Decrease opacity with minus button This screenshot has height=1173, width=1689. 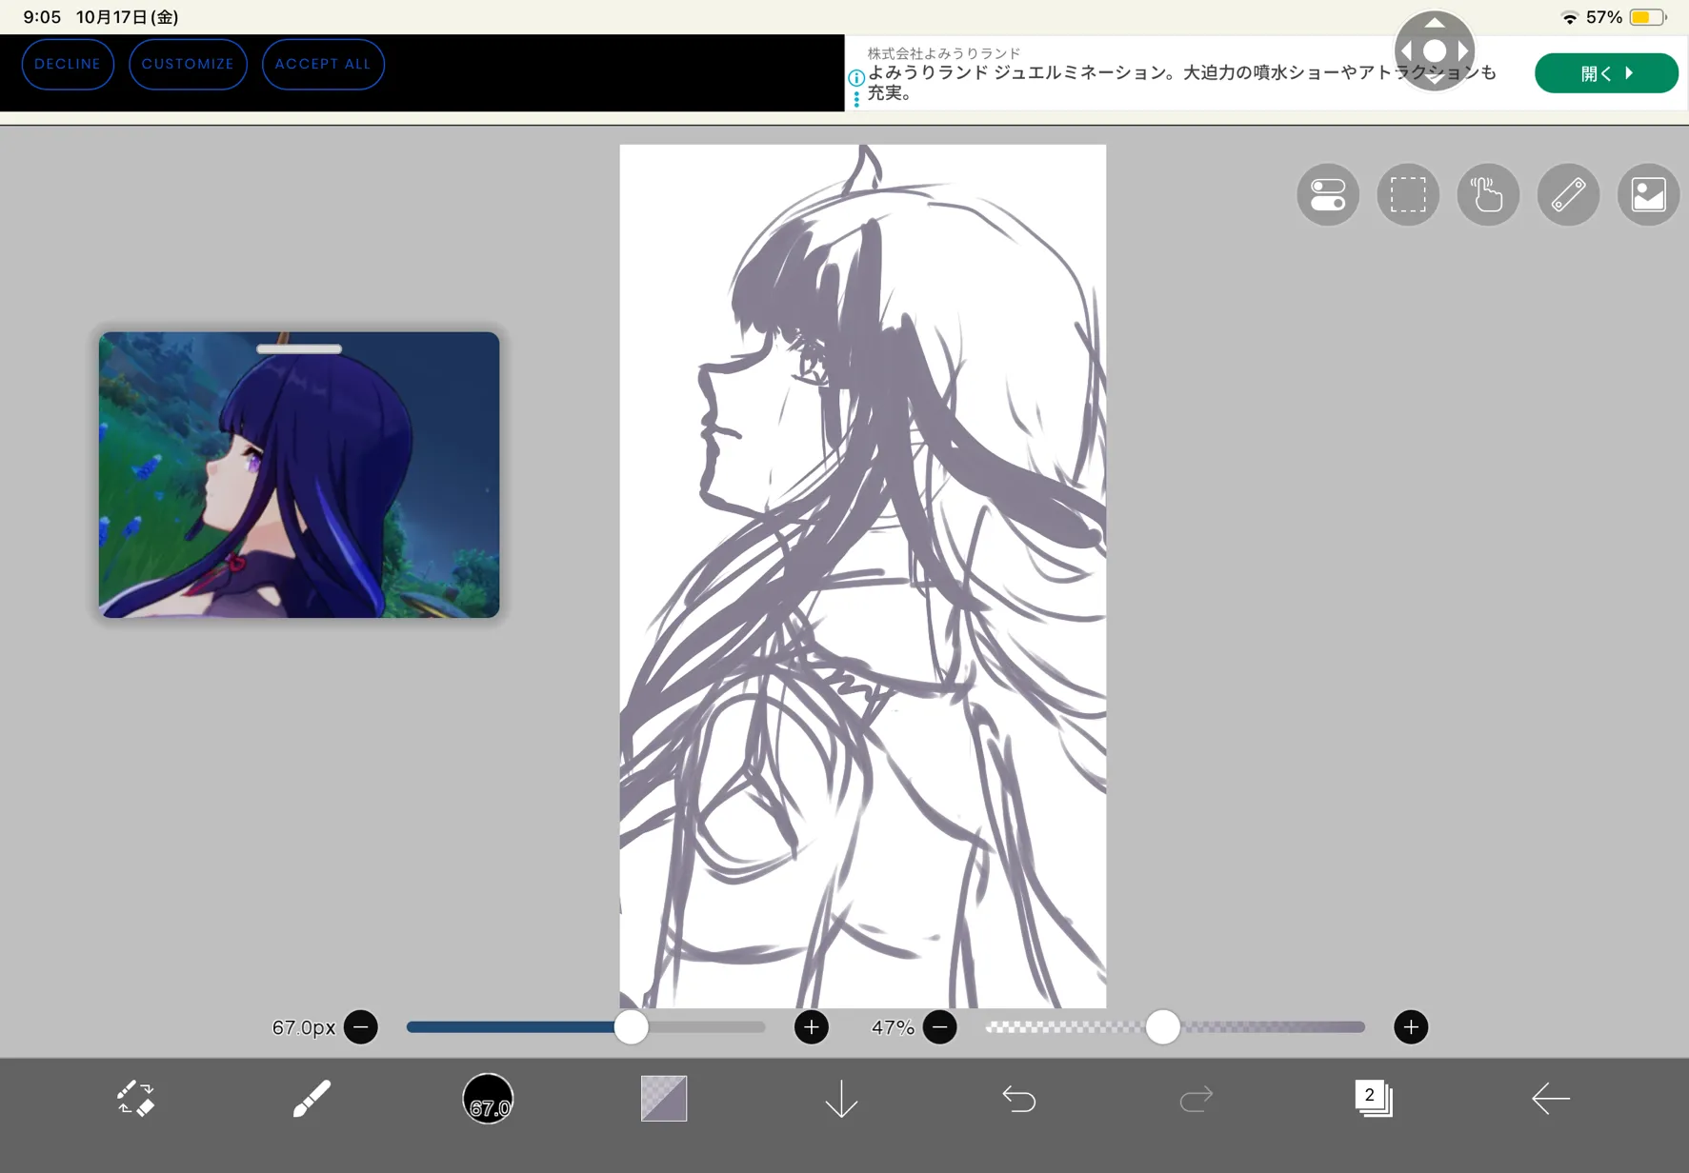(940, 1027)
